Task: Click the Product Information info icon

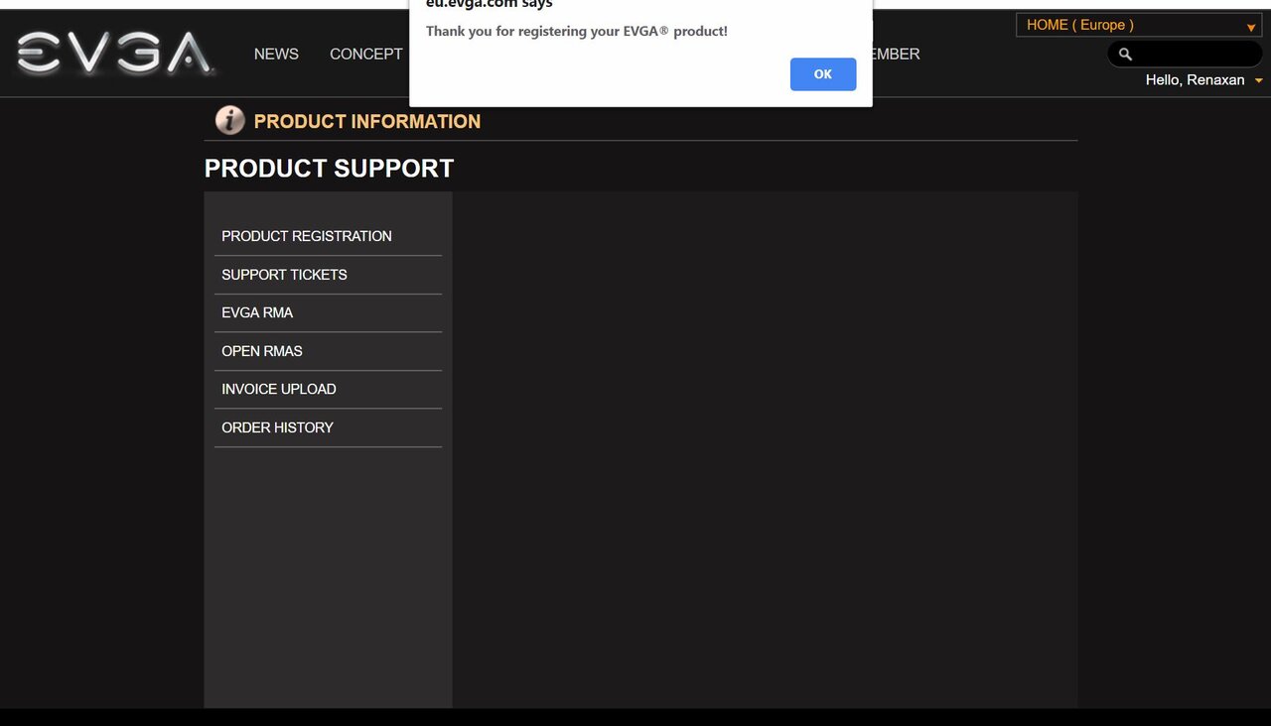Action: point(230,120)
